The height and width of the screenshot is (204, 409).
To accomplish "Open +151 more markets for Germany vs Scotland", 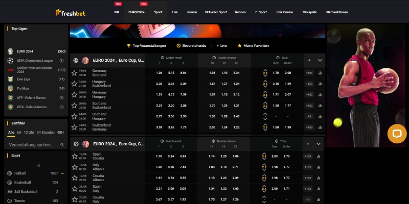I will [x=309, y=73].
